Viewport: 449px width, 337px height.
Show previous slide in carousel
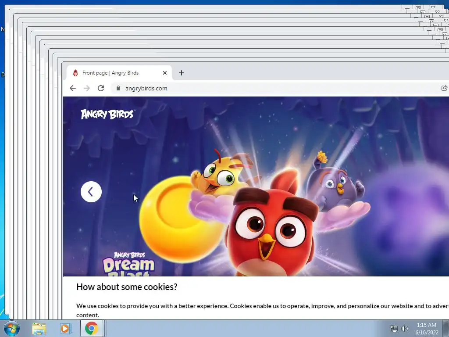click(91, 192)
